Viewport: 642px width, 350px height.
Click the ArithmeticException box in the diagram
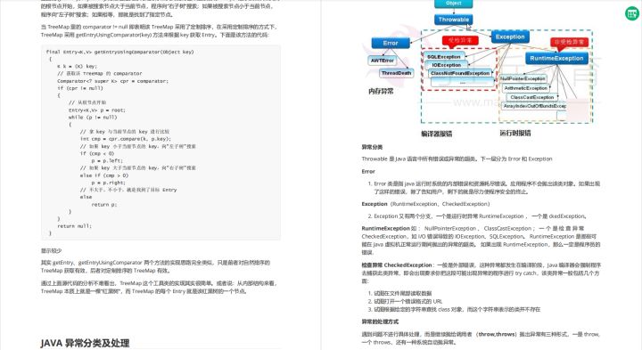pos(526,88)
